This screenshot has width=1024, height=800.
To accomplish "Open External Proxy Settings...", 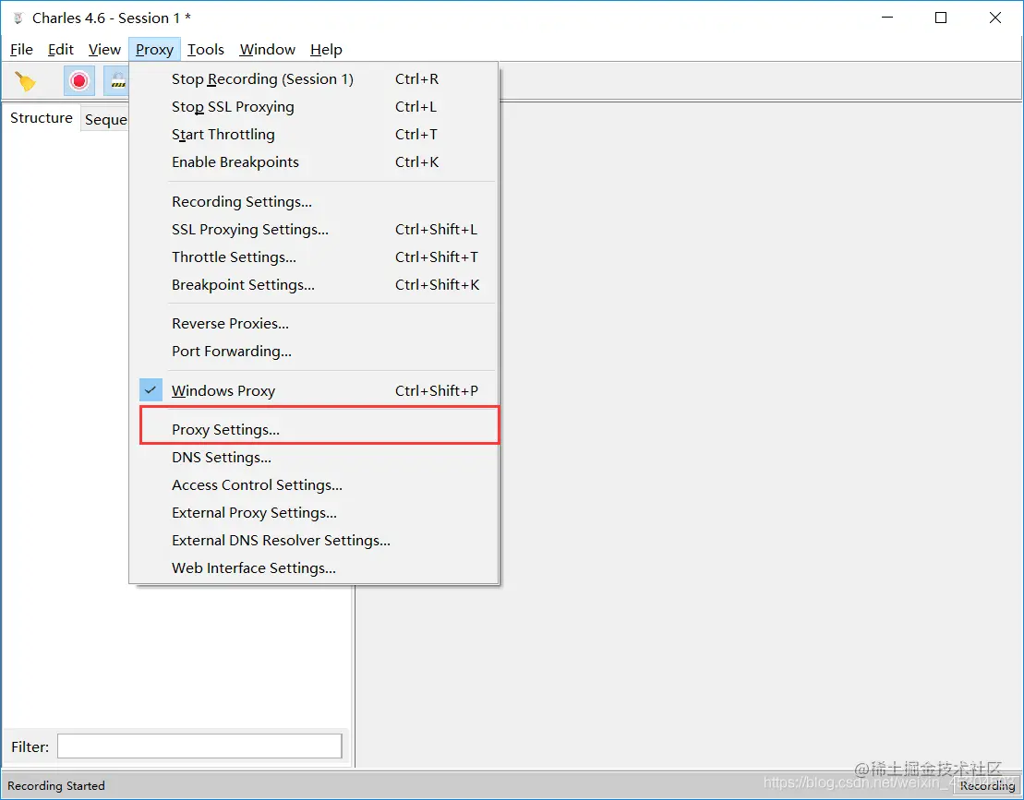I will 313,513.
